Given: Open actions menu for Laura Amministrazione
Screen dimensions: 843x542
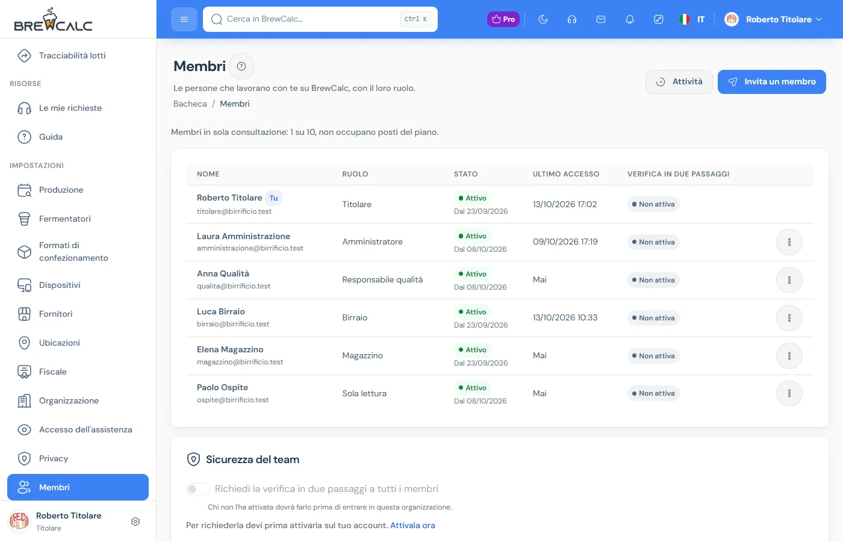Looking at the screenshot, I should tap(789, 242).
